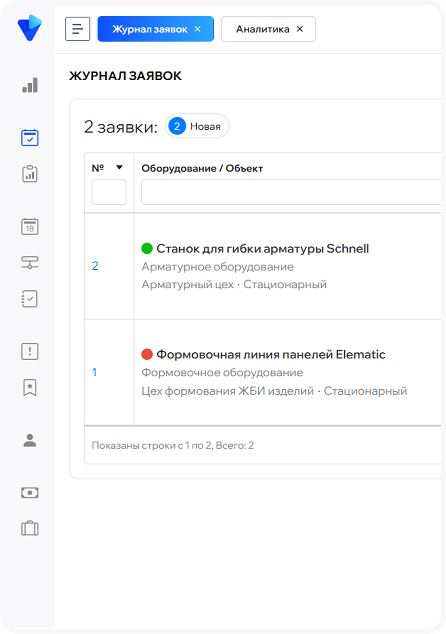Open request number 1 link
The width and height of the screenshot is (446, 634).
tap(95, 373)
